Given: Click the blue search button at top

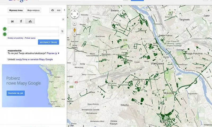Looking at the screenshot, I should tap(137, 1).
